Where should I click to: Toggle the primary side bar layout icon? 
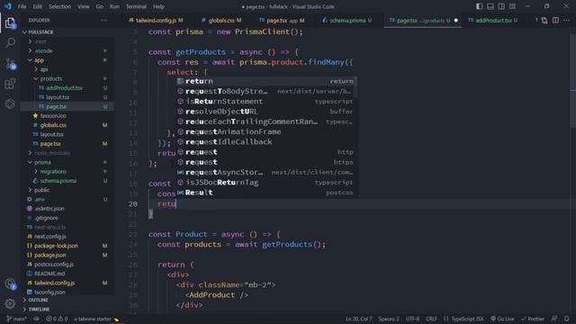tap(479, 6)
